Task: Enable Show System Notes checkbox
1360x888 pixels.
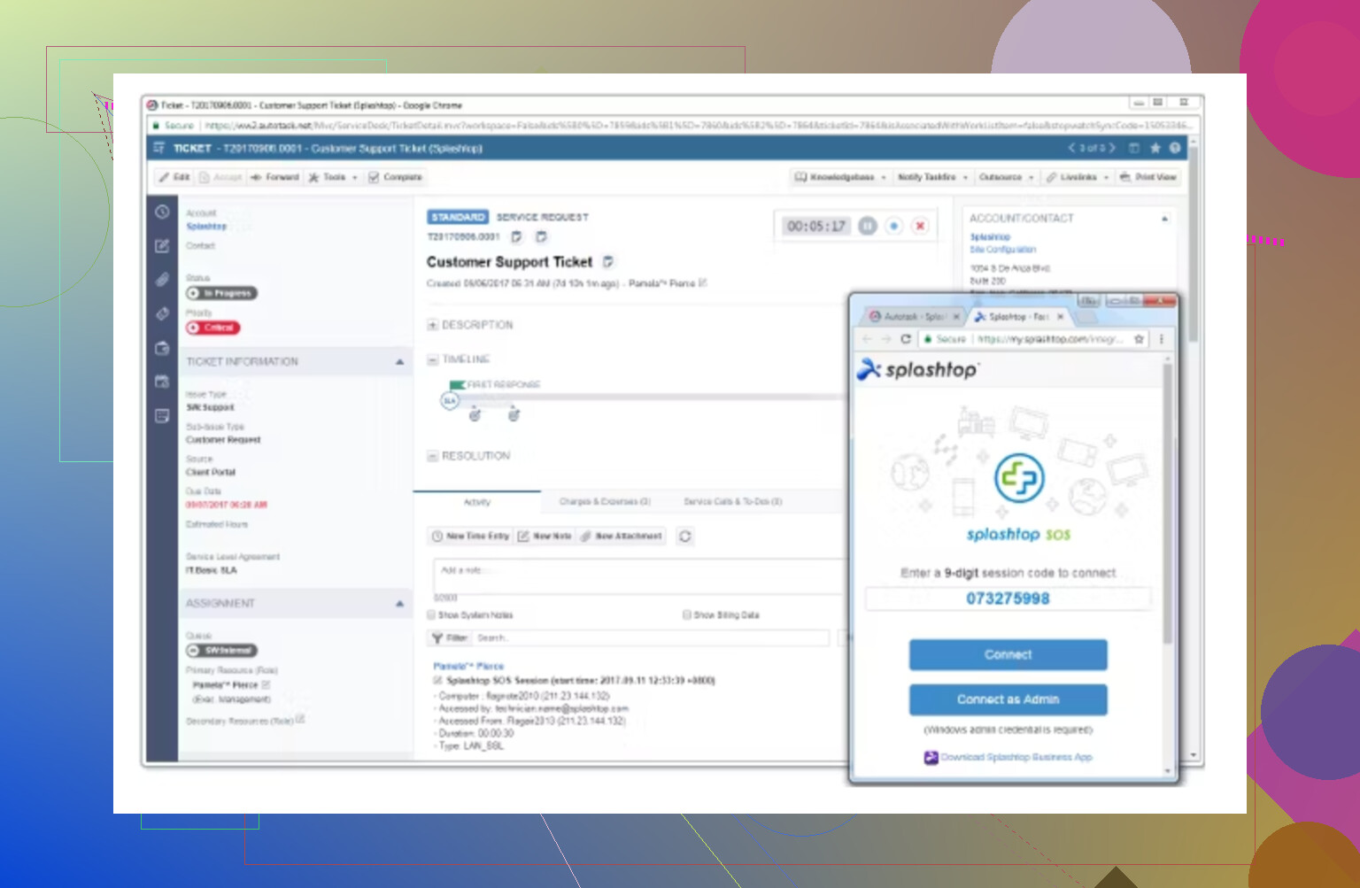Action: tap(431, 614)
